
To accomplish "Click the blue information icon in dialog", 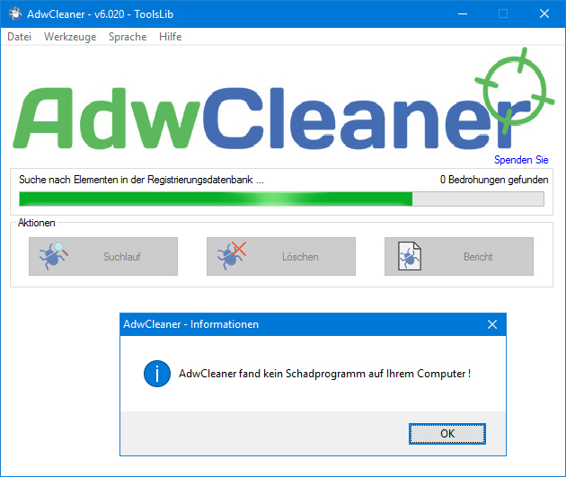I will pyautogui.click(x=157, y=374).
